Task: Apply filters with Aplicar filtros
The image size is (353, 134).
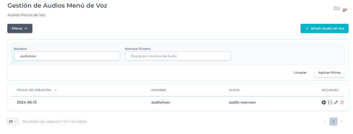Action: click(x=329, y=73)
